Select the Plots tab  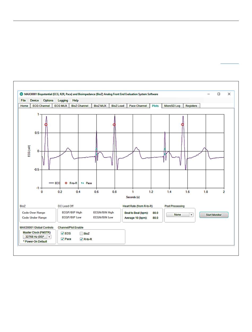[x=155, y=106]
